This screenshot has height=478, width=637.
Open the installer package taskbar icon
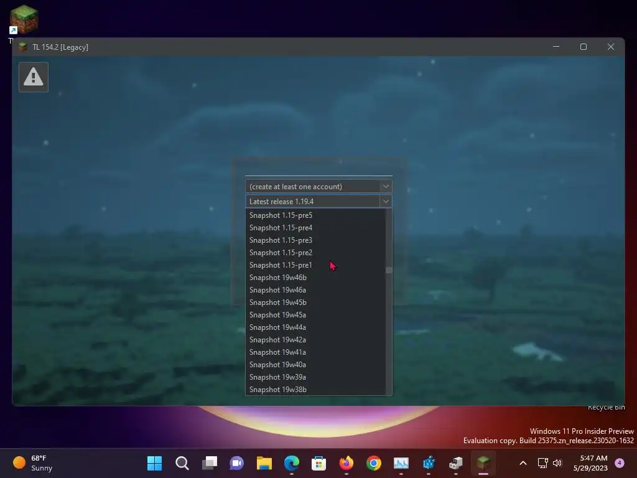point(456,463)
